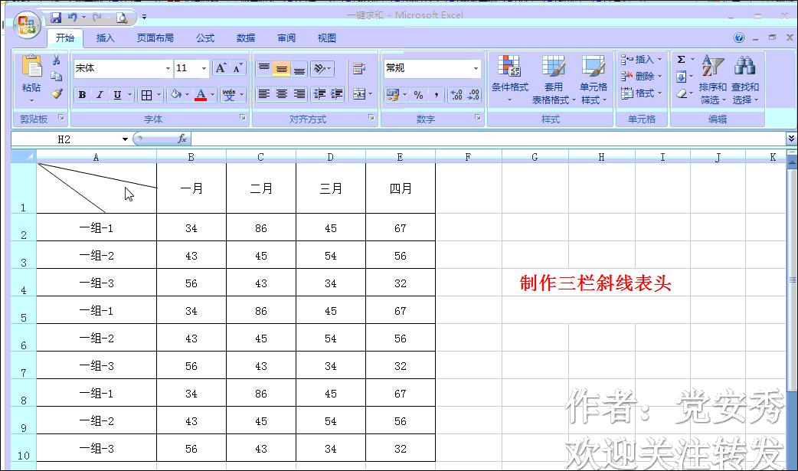This screenshot has height=471, width=798.
Task: Cut selection with scissors icon
Action: click(57, 60)
